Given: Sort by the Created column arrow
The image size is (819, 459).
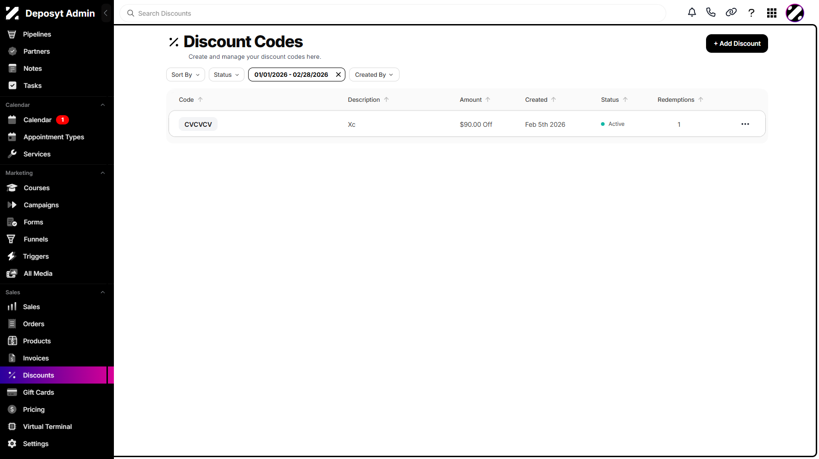Looking at the screenshot, I should pyautogui.click(x=554, y=99).
